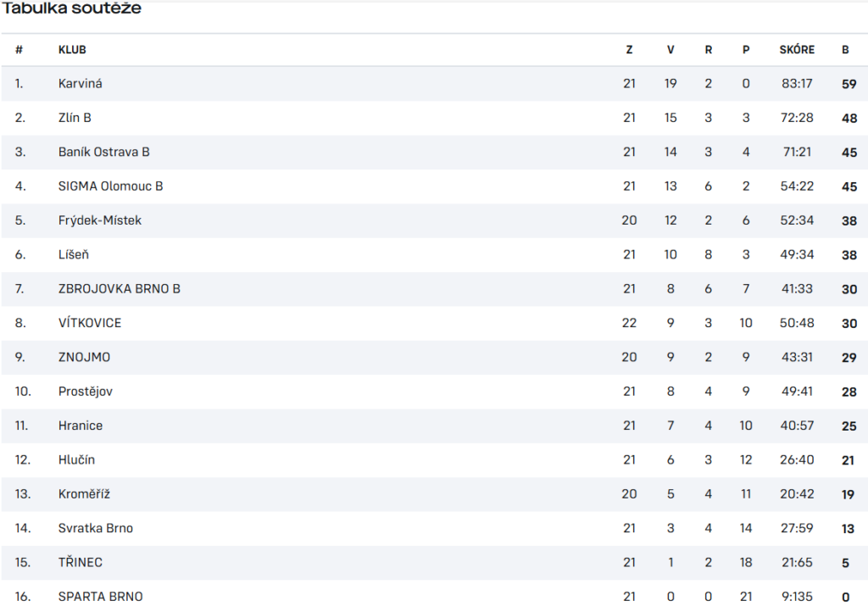Screen dimensions: 868x612
Task: Open Prostějov team link
Action: pyautogui.click(x=86, y=392)
